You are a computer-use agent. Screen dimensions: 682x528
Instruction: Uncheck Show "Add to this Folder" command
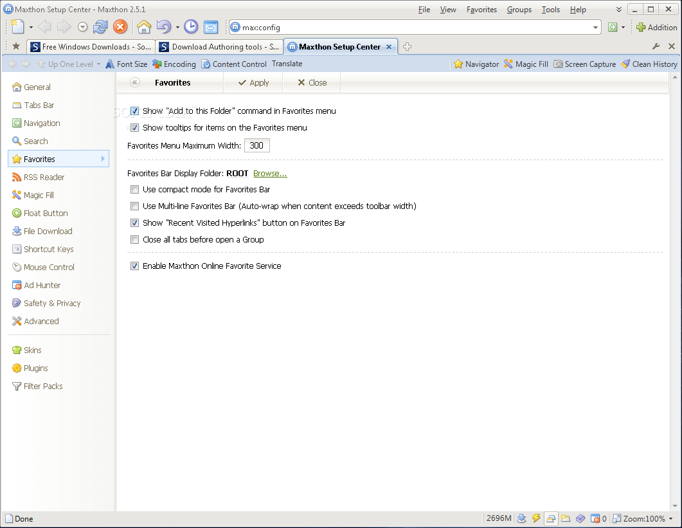135,111
